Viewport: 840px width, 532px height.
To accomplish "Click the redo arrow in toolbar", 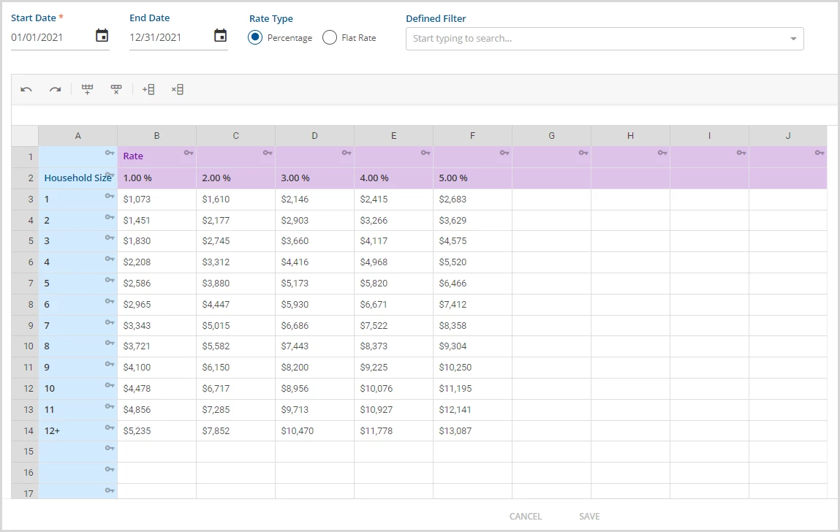I will (x=55, y=89).
